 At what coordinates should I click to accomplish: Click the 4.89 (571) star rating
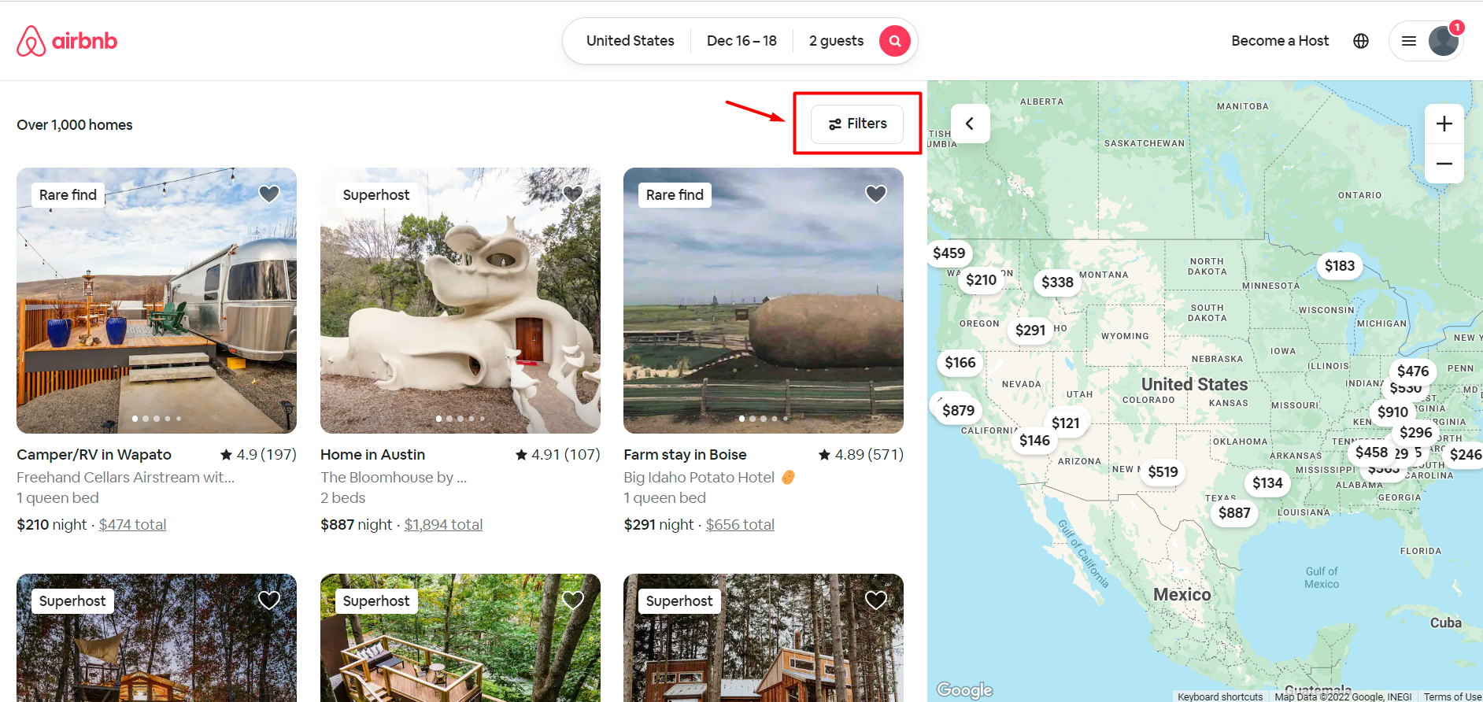861,455
